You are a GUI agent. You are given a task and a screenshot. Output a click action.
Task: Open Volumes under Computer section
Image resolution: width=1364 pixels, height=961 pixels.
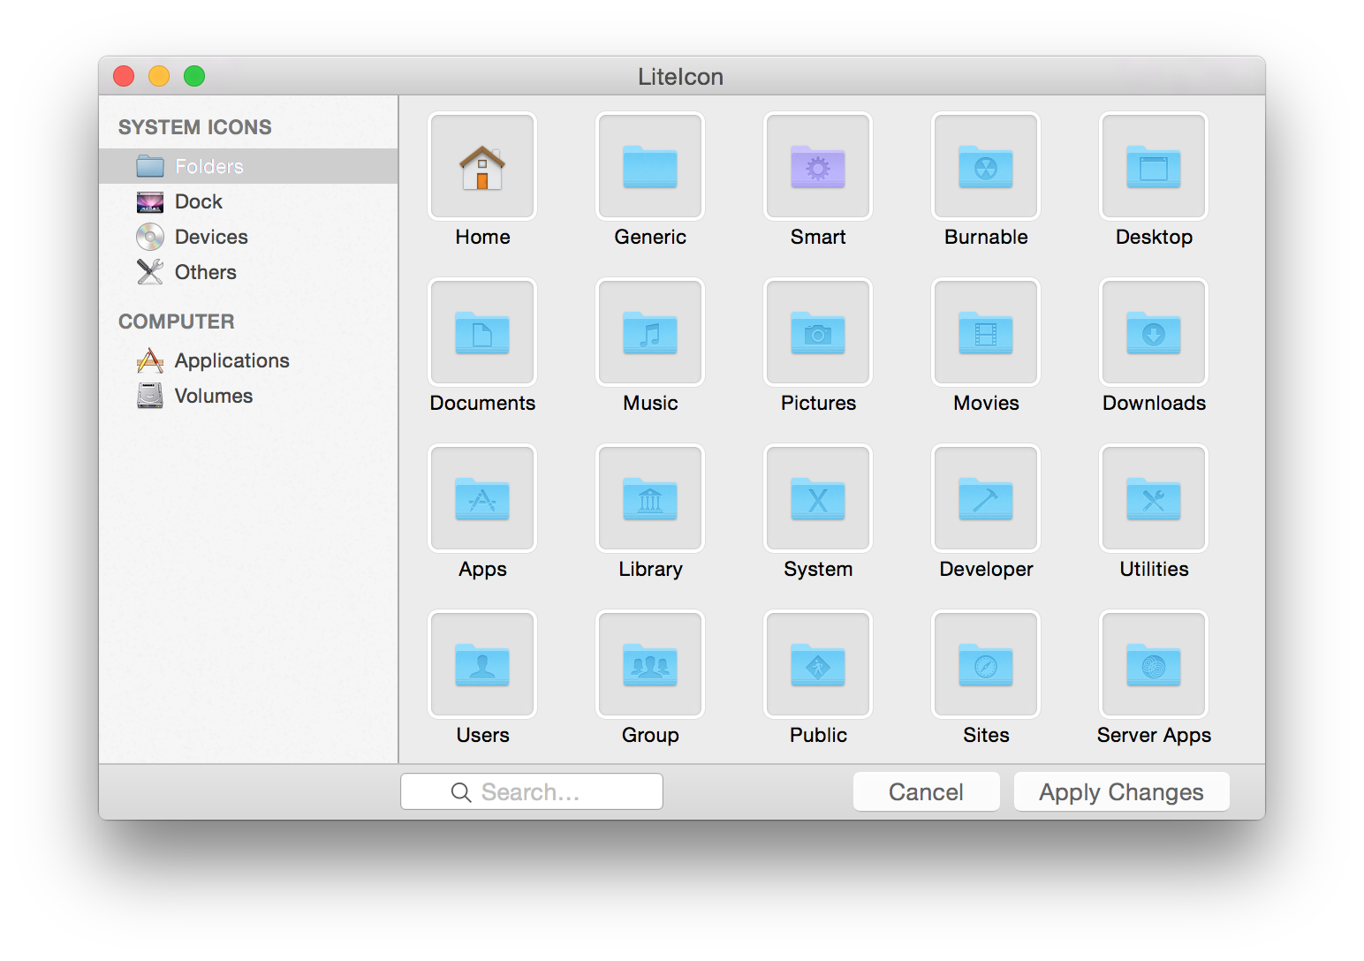click(x=248, y=396)
